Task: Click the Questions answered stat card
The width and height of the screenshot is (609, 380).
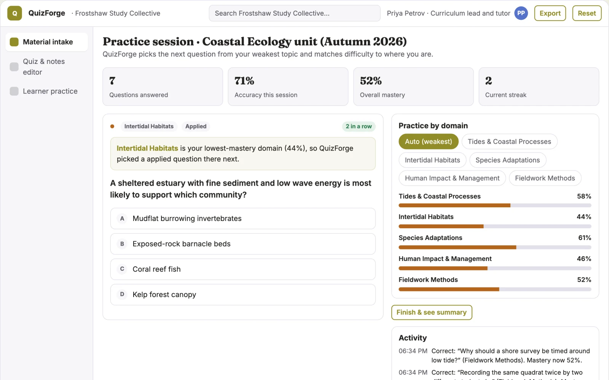Action: click(x=163, y=87)
